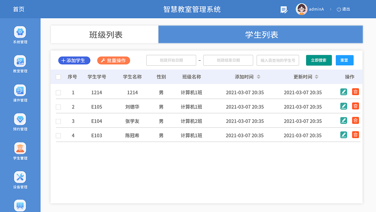Click the note edit icon in header
Viewport: 376px width, 212px height.
[x=284, y=10]
